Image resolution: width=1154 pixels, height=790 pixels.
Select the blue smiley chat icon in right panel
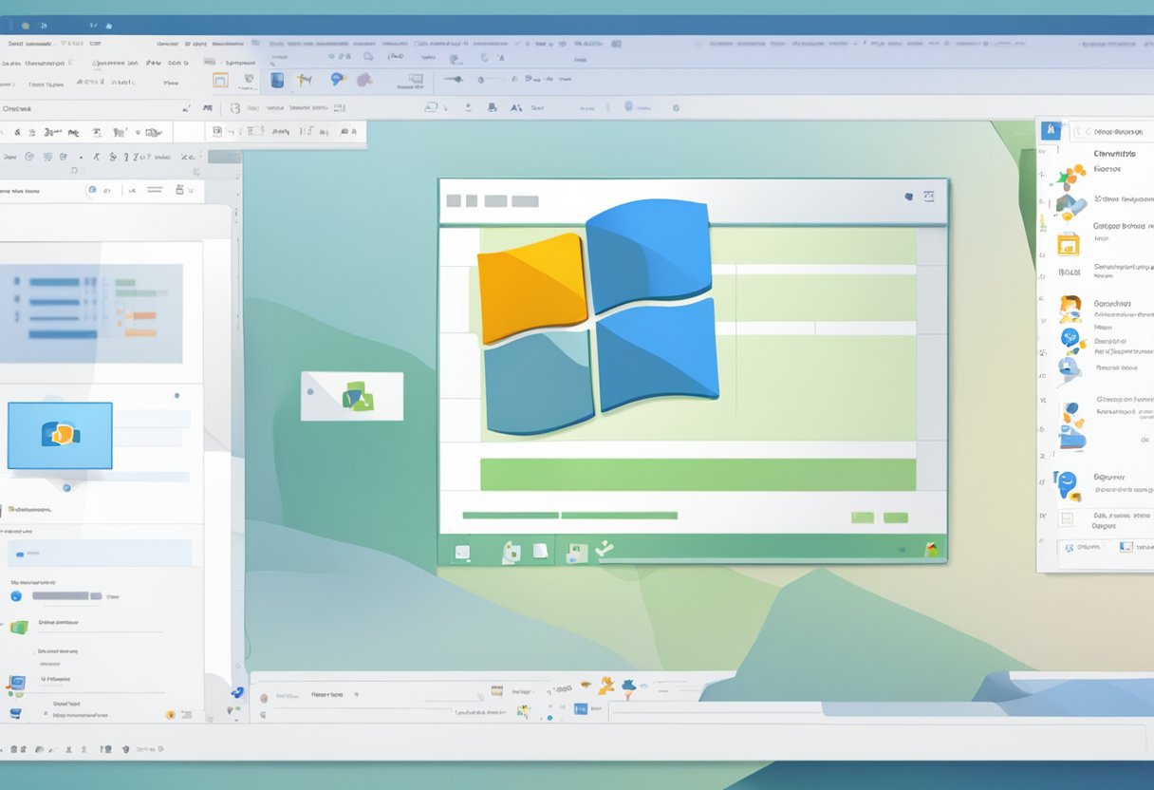(x=1068, y=483)
